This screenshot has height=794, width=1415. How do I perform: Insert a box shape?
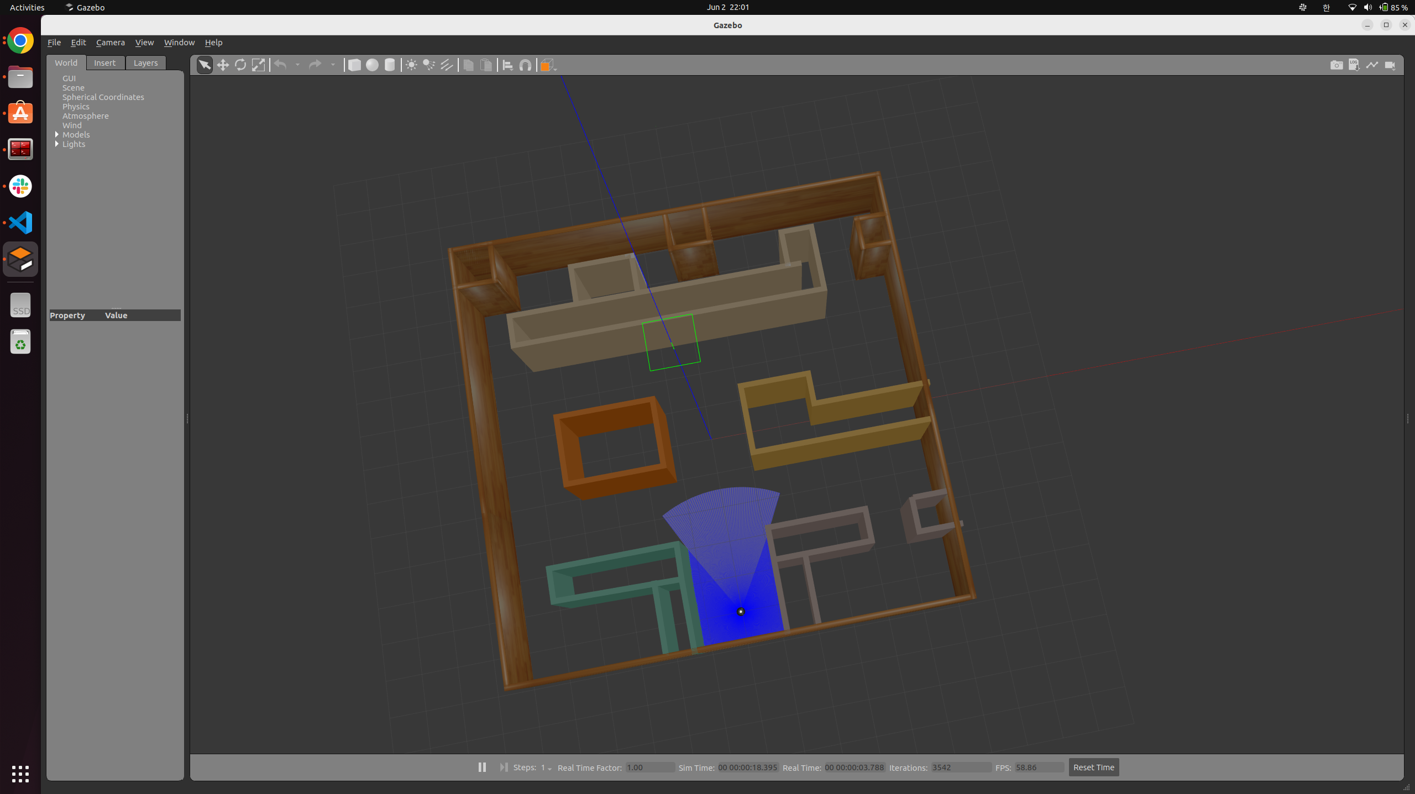354,65
